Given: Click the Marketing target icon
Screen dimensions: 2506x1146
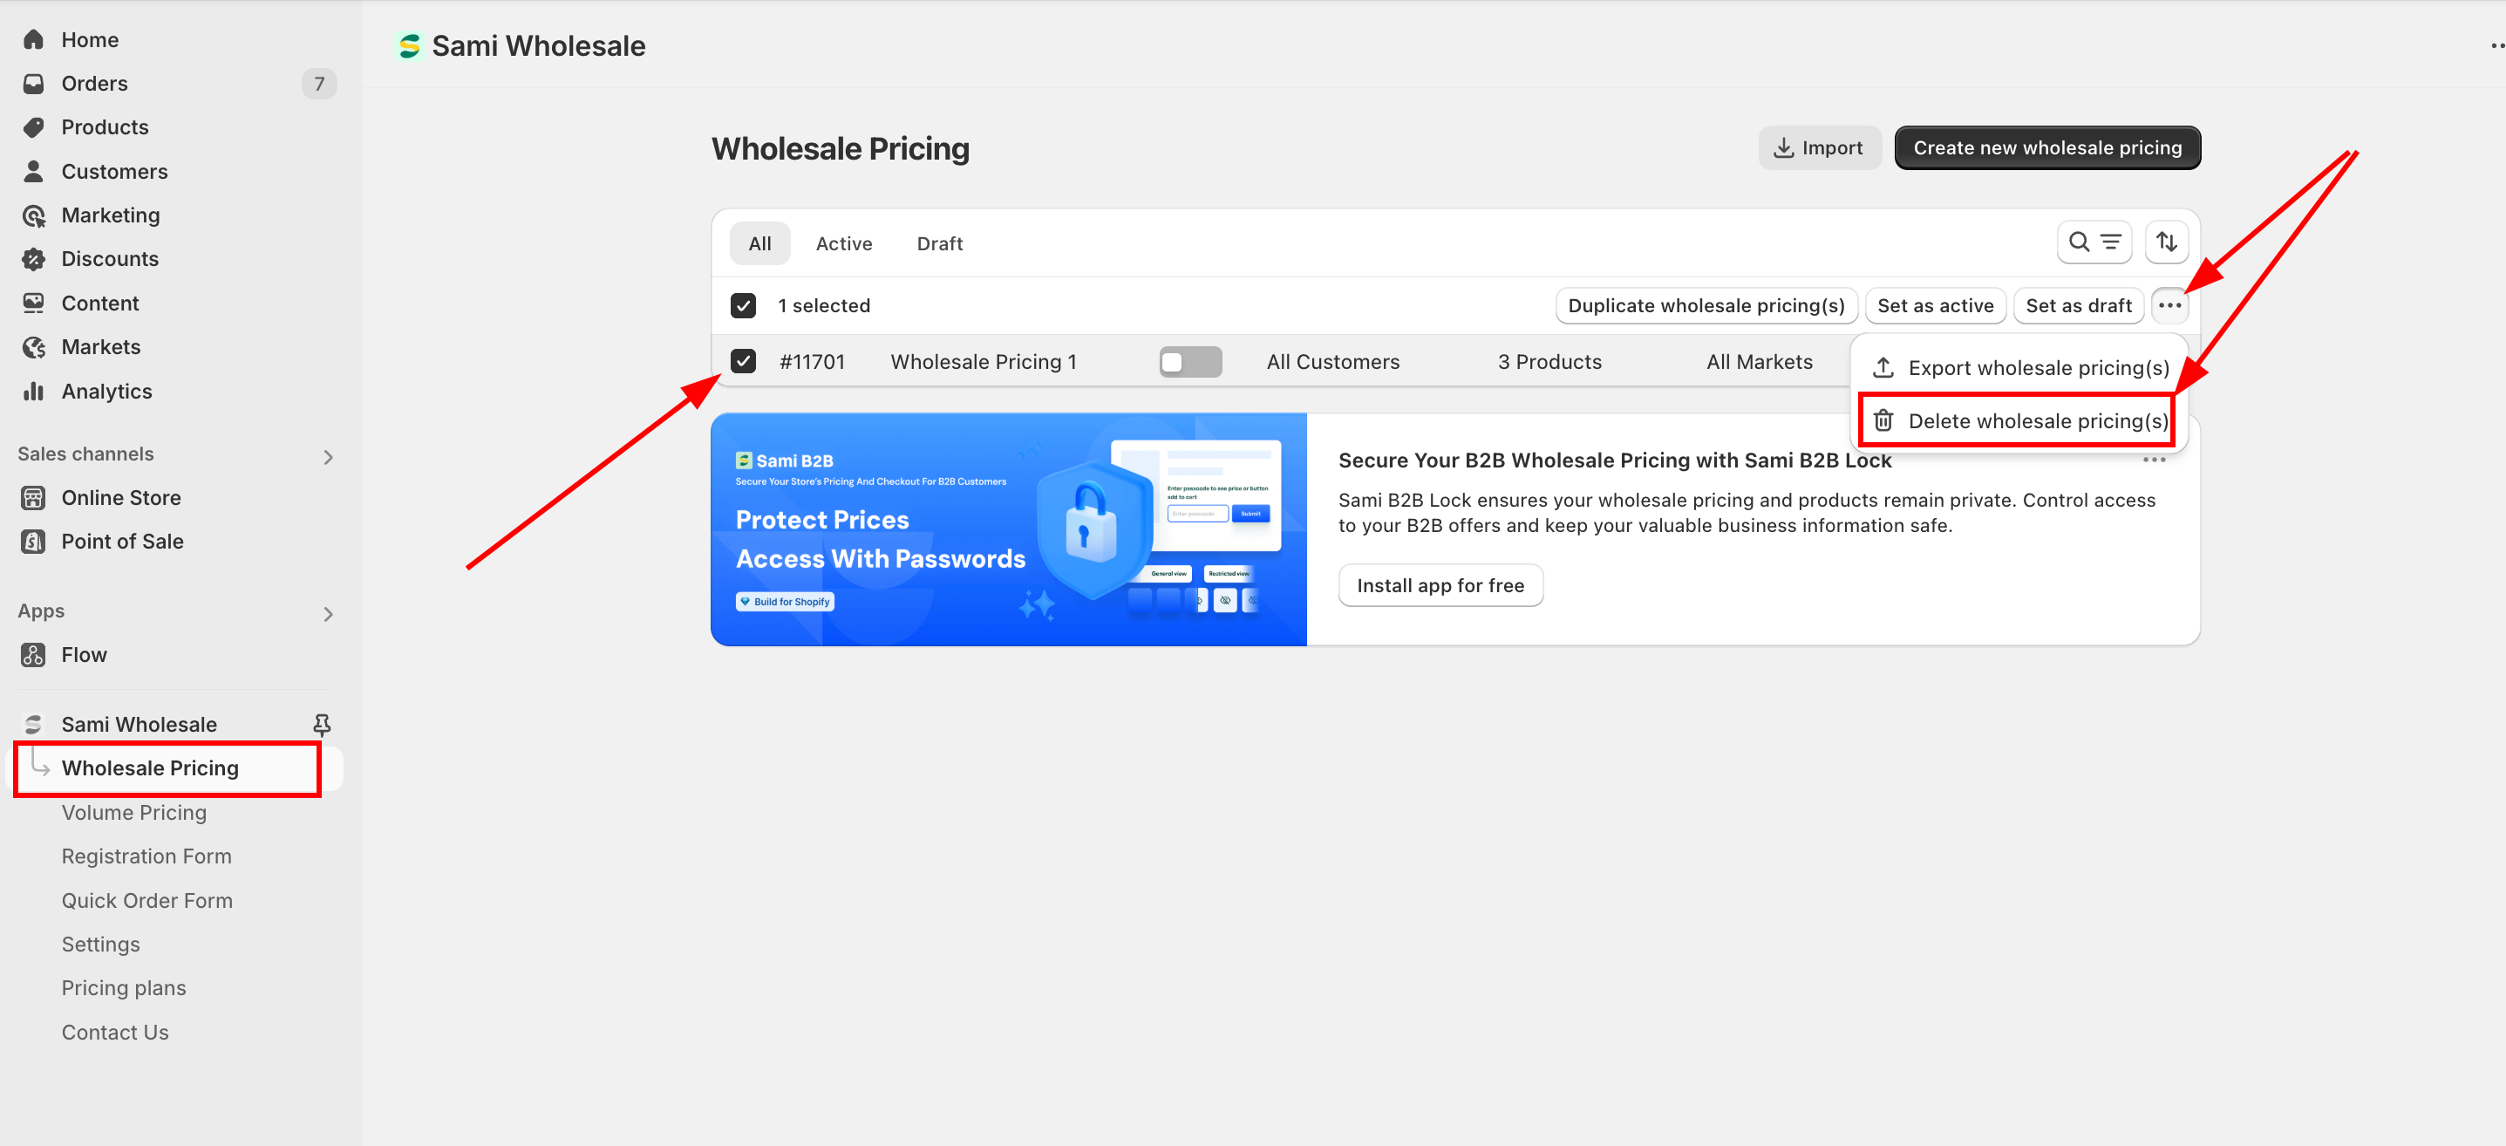Looking at the screenshot, I should (x=34, y=215).
